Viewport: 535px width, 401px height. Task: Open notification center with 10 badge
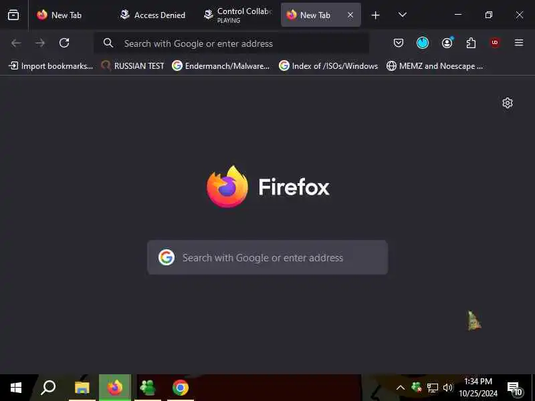(x=515, y=388)
